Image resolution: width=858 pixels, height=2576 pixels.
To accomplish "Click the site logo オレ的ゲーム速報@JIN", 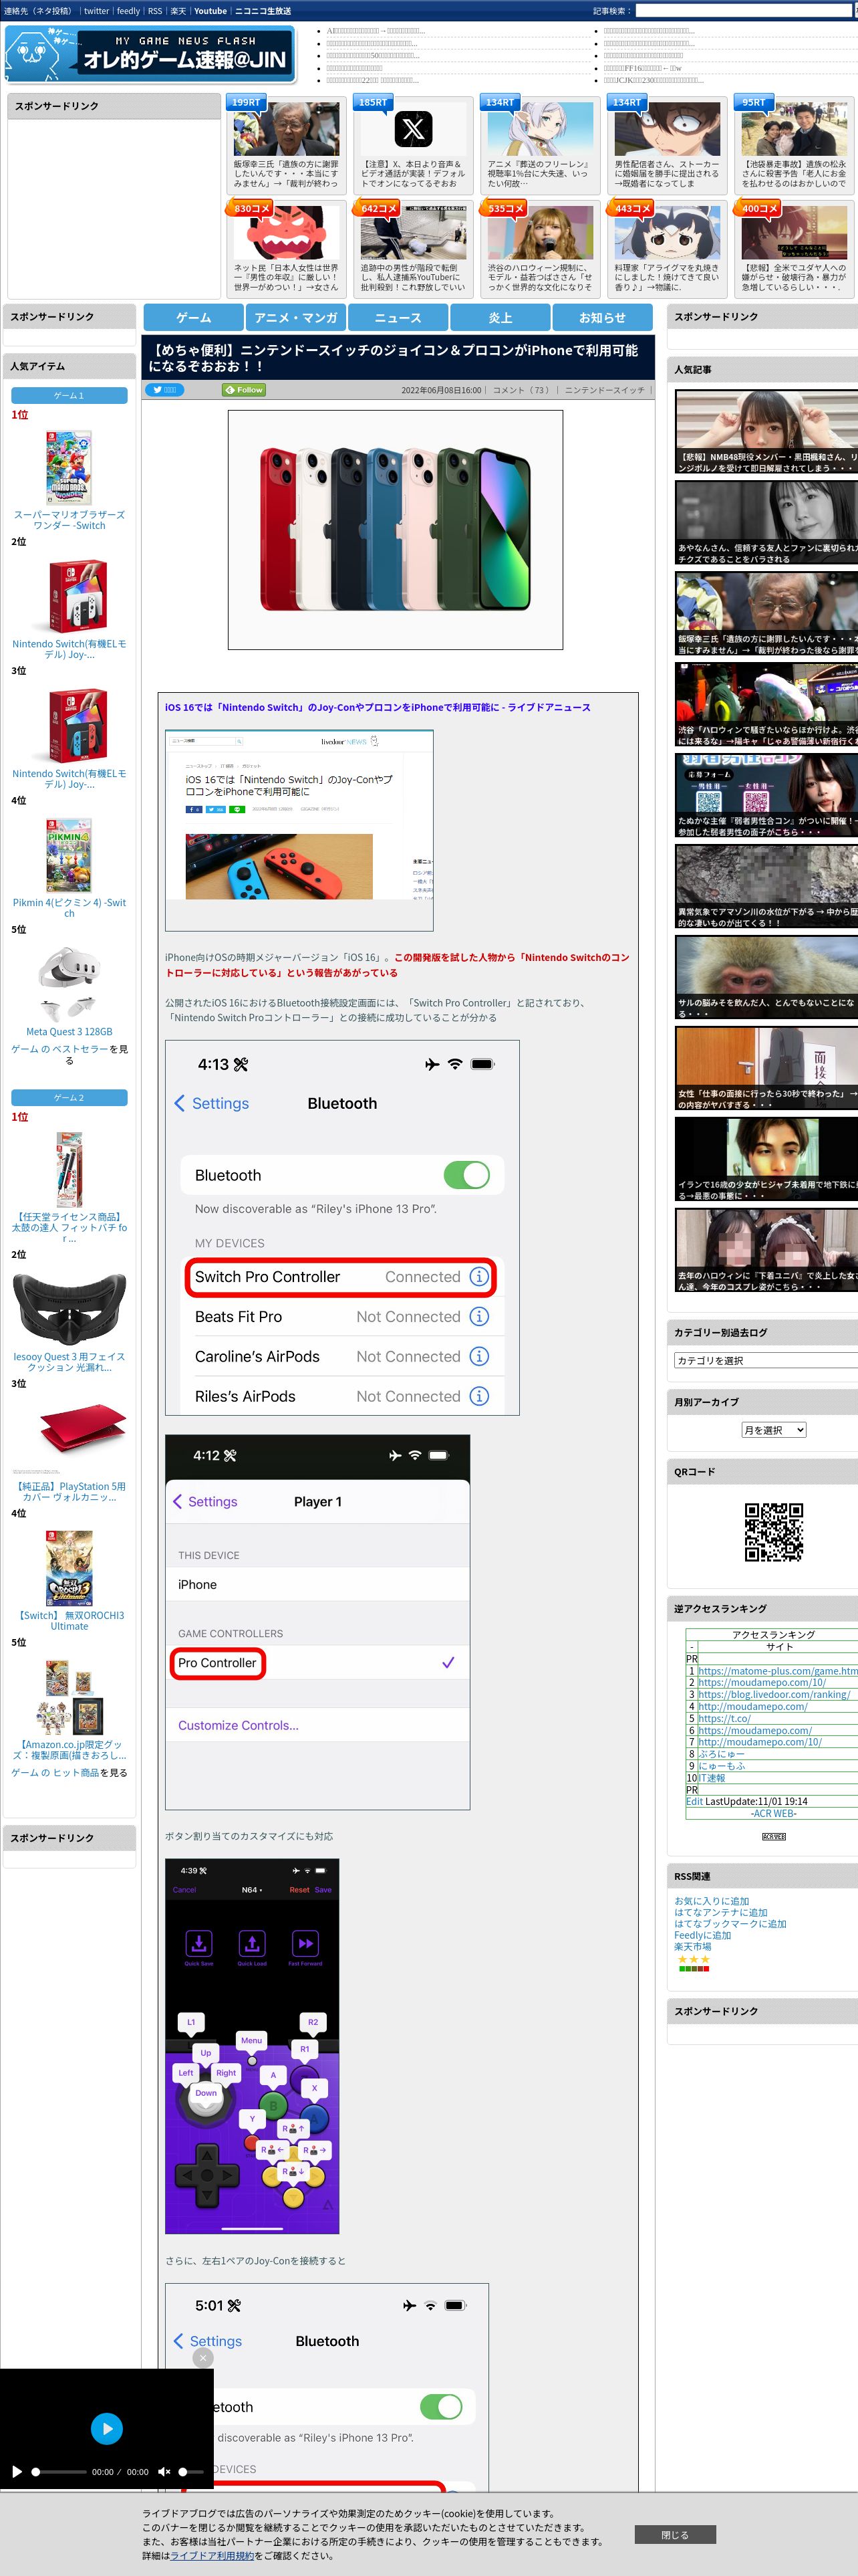I will [x=151, y=54].
